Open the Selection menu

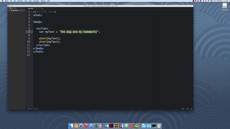point(20,1)
